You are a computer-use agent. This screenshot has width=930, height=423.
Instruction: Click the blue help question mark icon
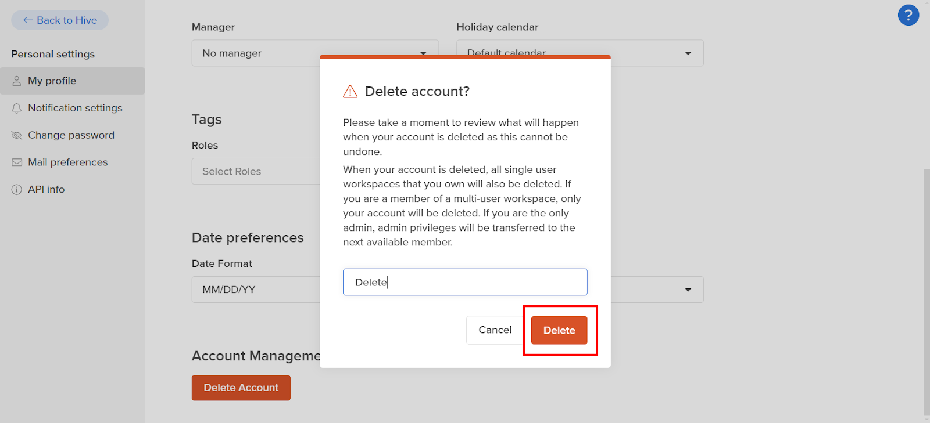coord(908,15)
